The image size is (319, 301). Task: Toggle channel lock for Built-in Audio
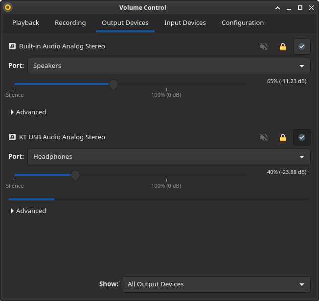pos(282,46)
